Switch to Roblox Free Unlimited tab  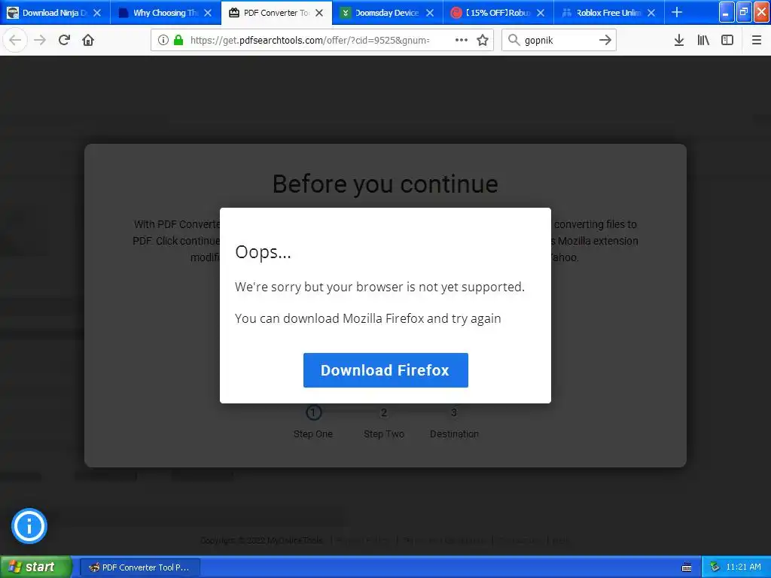click(602, 12)
